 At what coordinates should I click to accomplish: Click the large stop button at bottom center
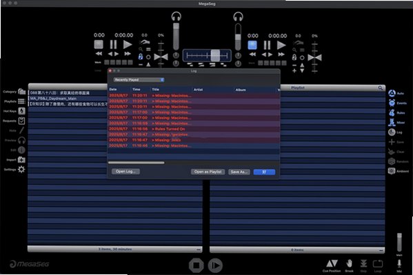[197, 265]
